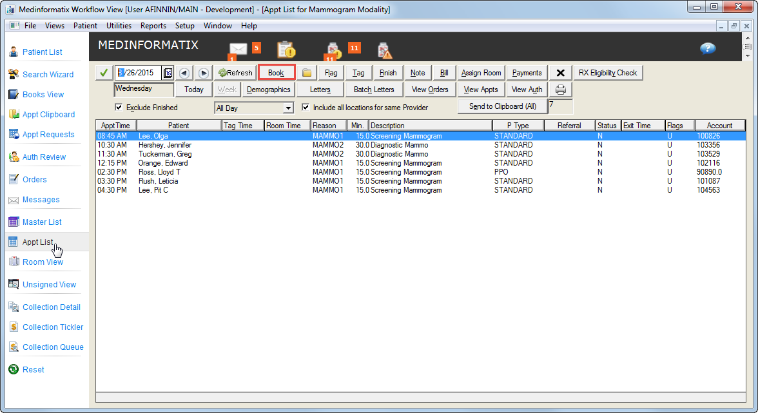Toggle Include all locations for same Provider
The height and width of the screenshot is (413, 758).
(306, 107)
